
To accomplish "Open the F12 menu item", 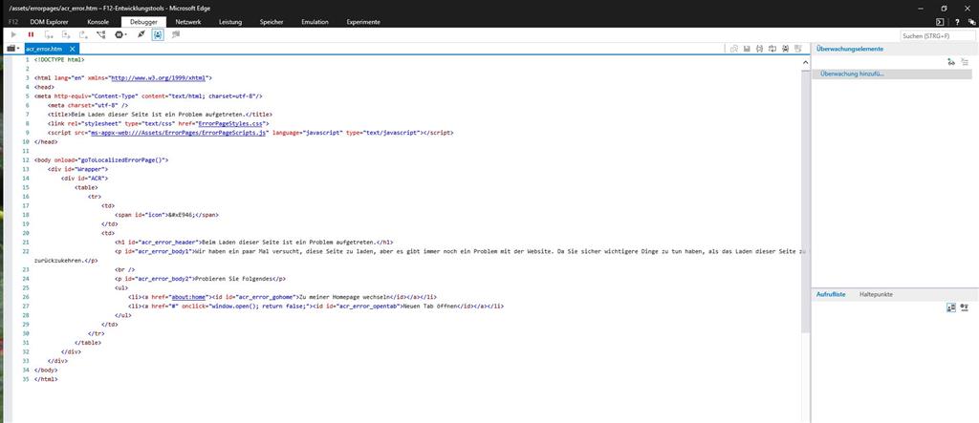I will click(x=13, y=22).
